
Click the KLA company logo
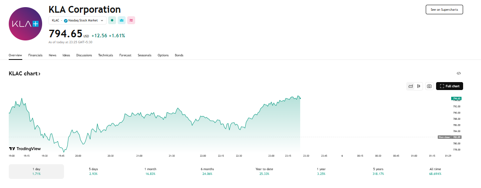pos(25,24)
